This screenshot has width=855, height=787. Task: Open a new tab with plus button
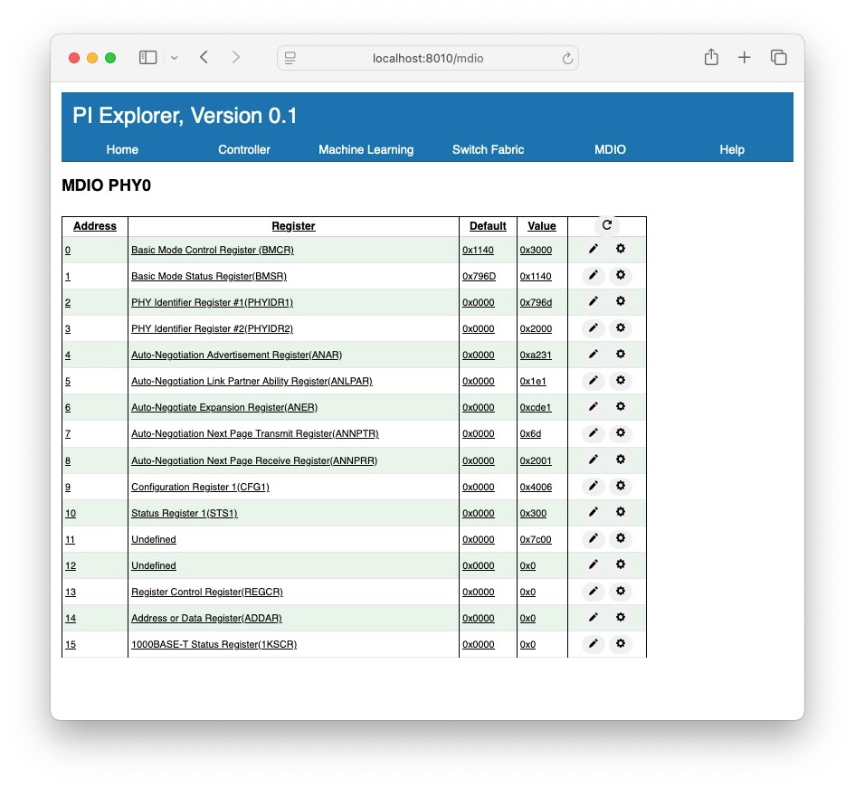click(744, 58)
